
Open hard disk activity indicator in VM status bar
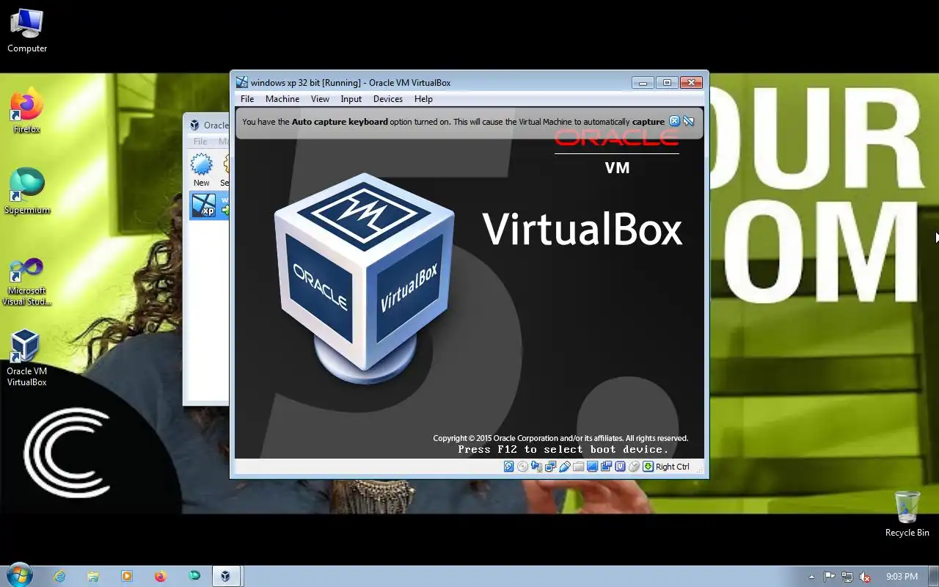509,467
